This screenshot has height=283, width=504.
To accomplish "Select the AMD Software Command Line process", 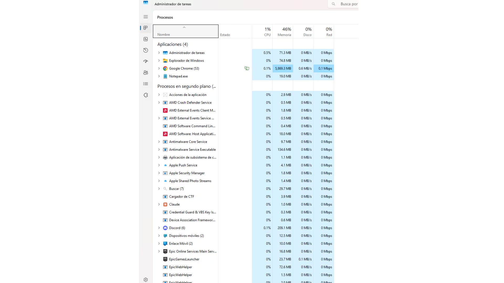I will point(243,126).
